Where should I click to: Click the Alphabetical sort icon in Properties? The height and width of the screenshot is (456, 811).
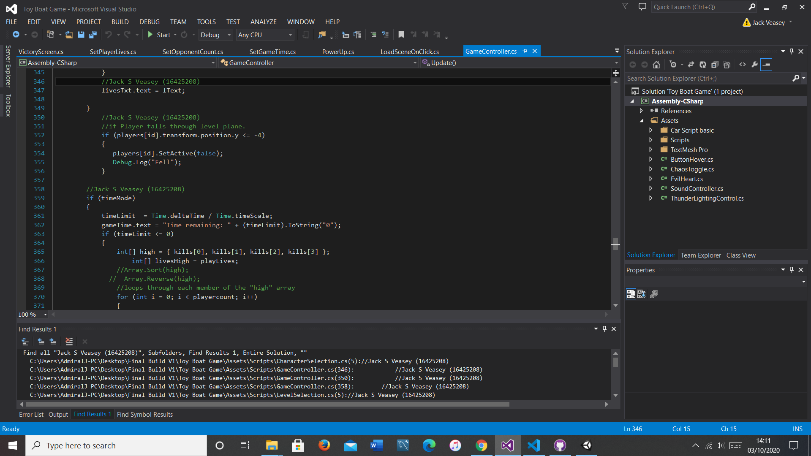tap(641, 294)
